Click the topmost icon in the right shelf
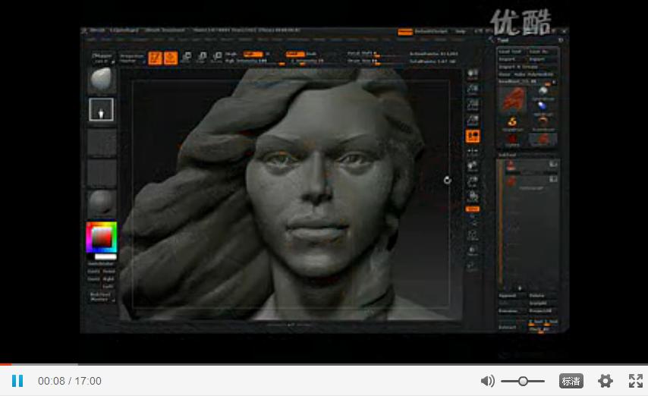Viewport: 648px width, 396px height. point(473,74)
